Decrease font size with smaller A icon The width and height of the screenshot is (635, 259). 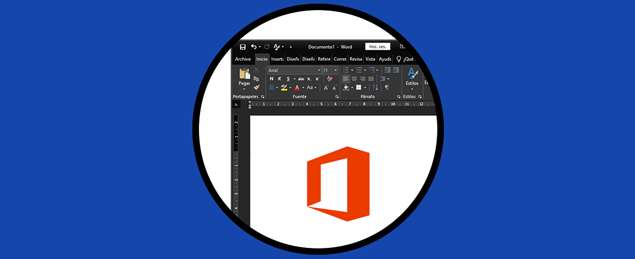point(334,87)
